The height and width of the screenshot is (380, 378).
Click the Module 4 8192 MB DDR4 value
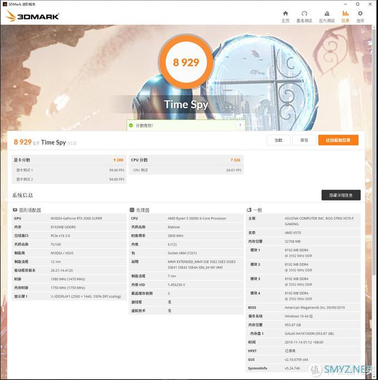click(x=299, y=296)
